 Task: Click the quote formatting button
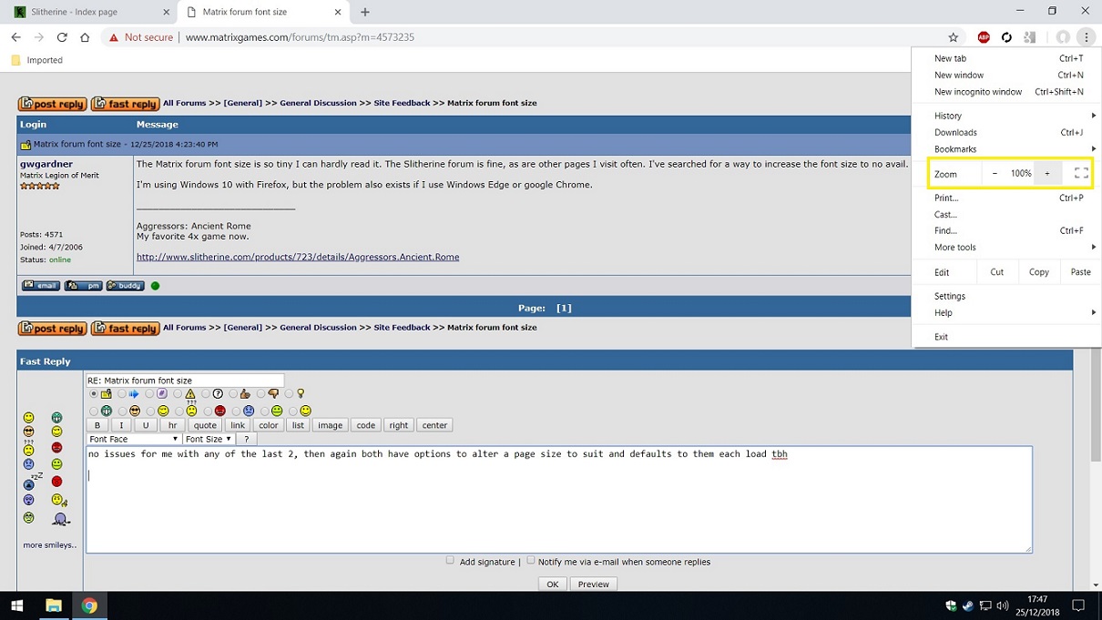(x=205, y=425)
